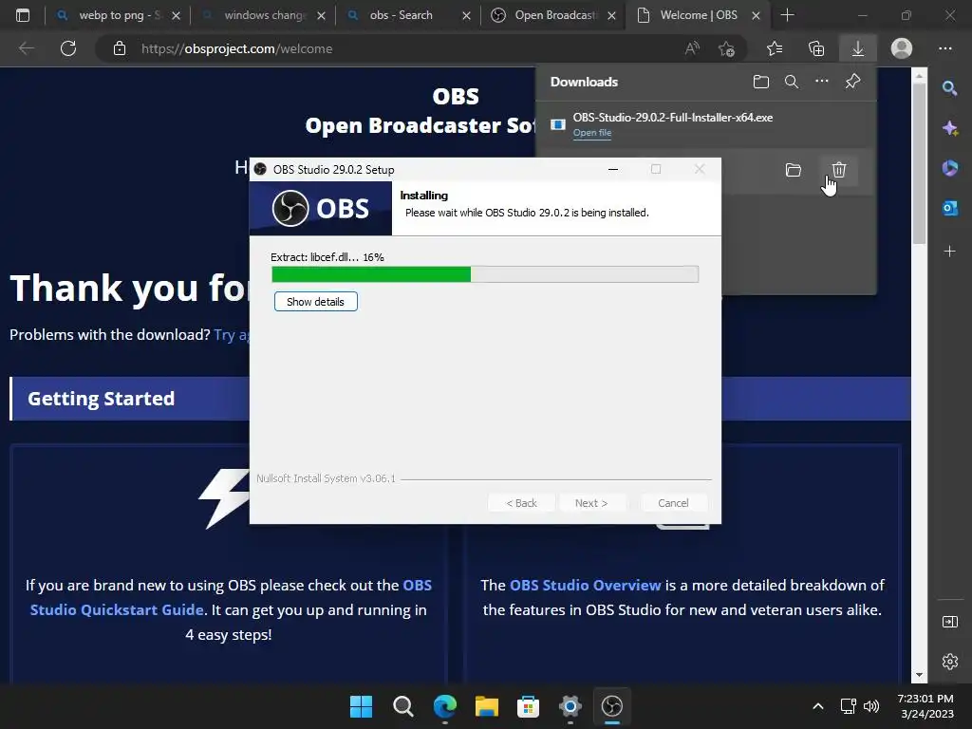Viewport: 972px width, 729px height.
Task: Minimize the OBS Studio Setup window
Action: click(x=613, y=169)
